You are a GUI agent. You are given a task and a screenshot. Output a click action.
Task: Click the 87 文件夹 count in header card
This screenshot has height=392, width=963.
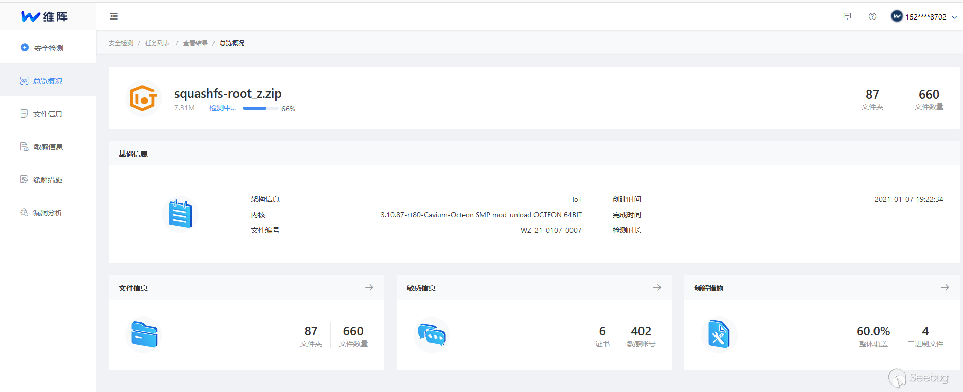872,99
